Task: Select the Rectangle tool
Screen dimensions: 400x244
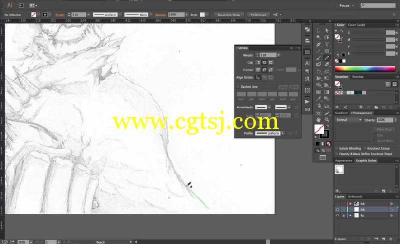Action: [327, 51]
